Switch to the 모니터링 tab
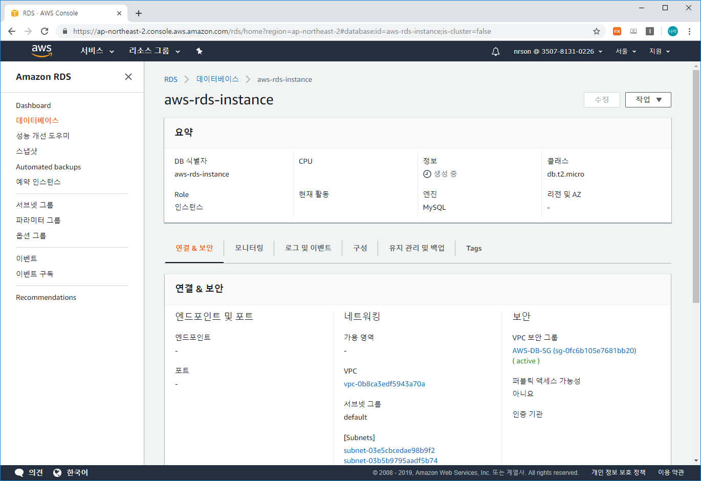Viewport: 701px width, 481px height. point(249,248)
